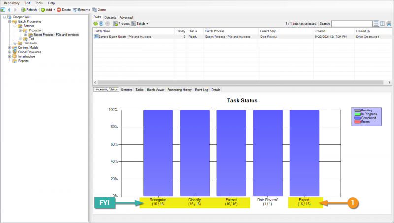Open the Statistics tab

[127, 90]
